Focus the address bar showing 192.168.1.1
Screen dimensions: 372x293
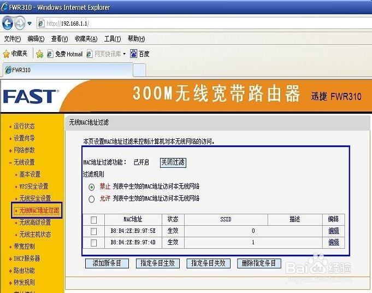point(204,24)
